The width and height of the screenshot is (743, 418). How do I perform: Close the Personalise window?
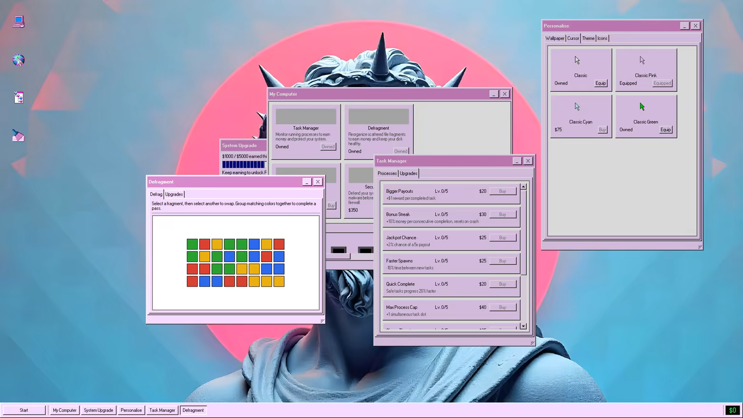(695, 26)
